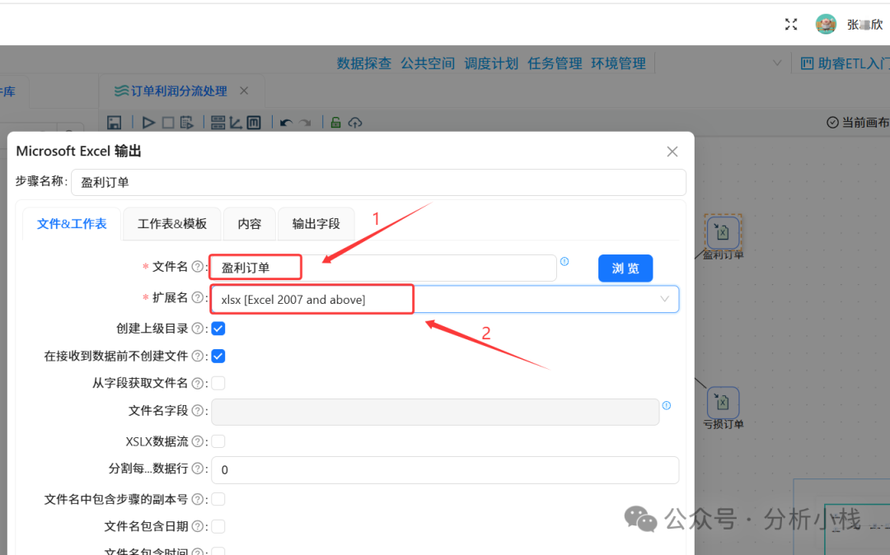Click the 盈利订单 Excel node on the canvas
Viewport: 890px width, 555px height.
tap(723, 232)
